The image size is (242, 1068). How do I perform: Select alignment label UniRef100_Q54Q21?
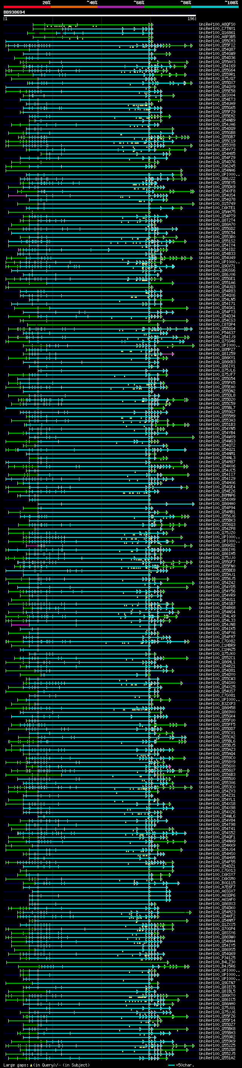[217, 449]
